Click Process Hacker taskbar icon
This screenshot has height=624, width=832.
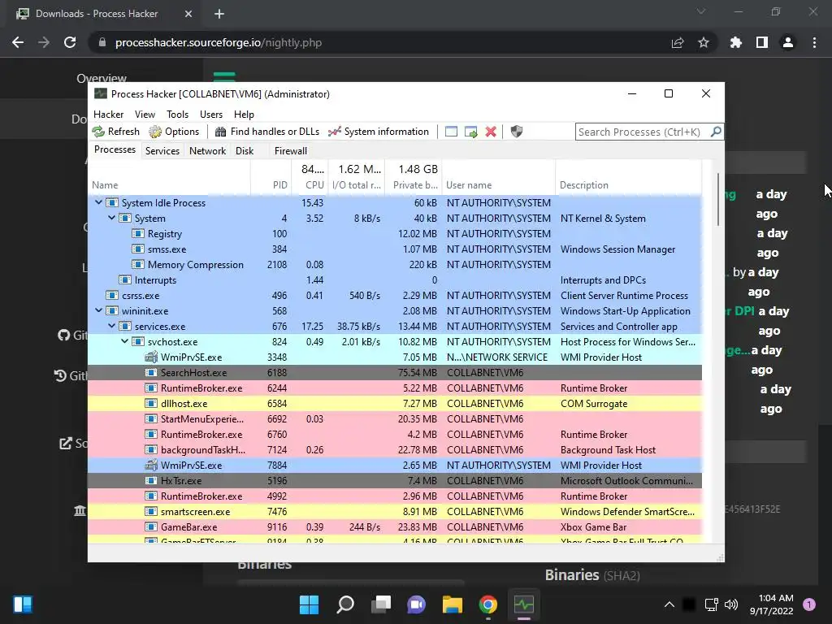524,604
